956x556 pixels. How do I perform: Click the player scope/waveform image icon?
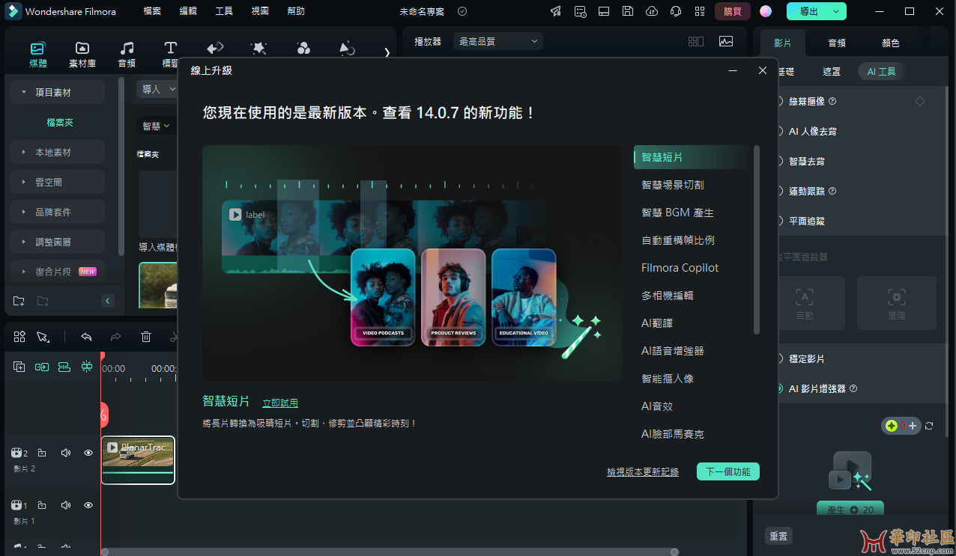click(726, 42)
